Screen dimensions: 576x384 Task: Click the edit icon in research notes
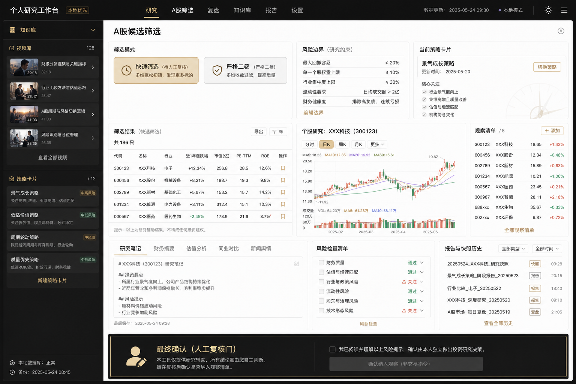(296, 264)
